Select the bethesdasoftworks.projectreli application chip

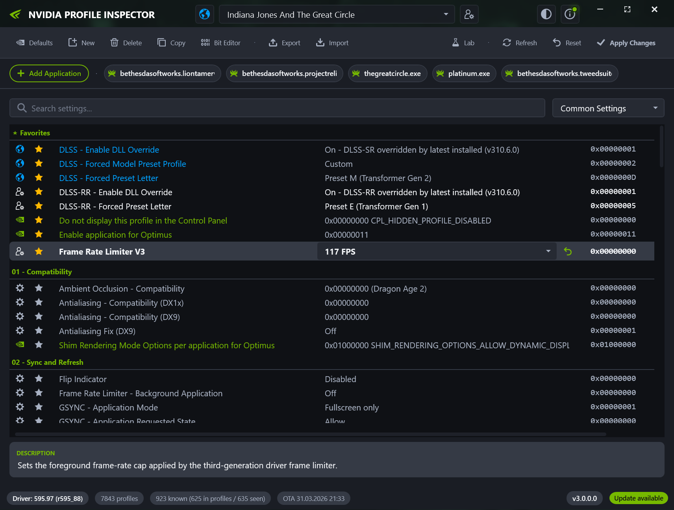pyautogui.click(x=285, y=74)
